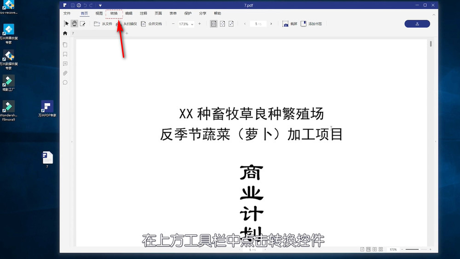Viewport: 460px width, 259px height.
Task: Activate the hand pan tool
Action: [x=75, y=24]
